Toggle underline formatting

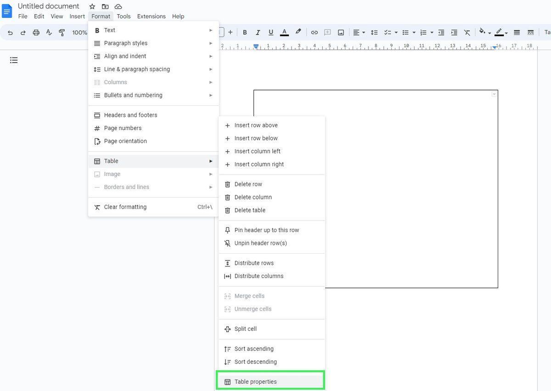pos(271,32)
